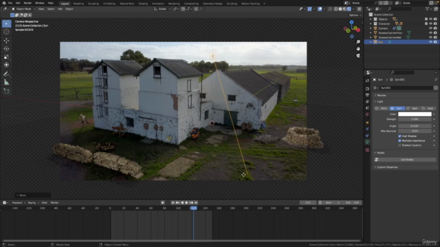The image size is (440, 247).
Task: Hide ShadowCatcherFloor in viewport
Action: (431, 33)
